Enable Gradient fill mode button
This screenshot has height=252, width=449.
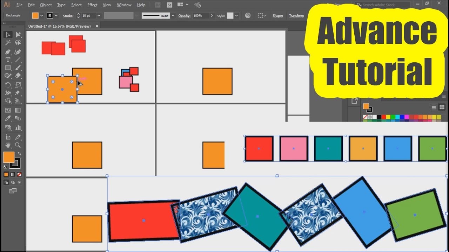13,174
